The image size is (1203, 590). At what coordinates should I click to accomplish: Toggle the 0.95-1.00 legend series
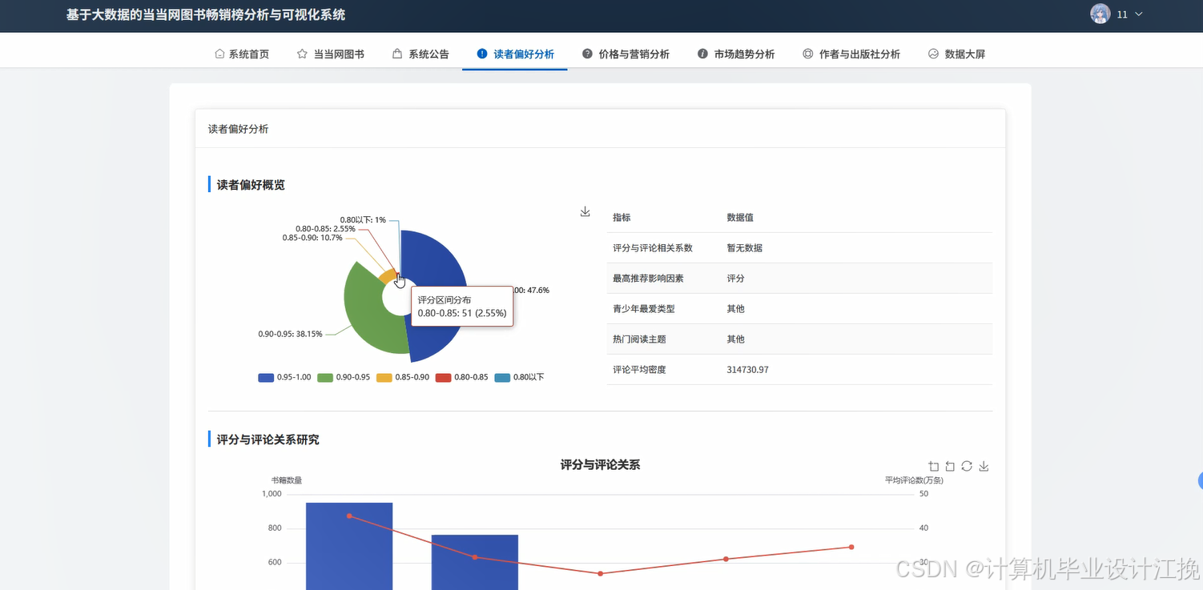tap(284, 377)
